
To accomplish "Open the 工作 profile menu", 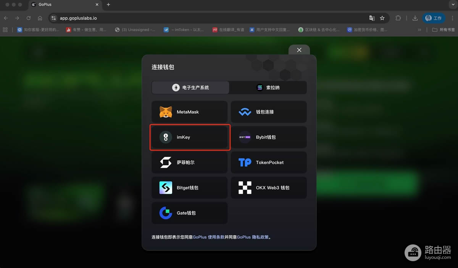I will point(434,18).
